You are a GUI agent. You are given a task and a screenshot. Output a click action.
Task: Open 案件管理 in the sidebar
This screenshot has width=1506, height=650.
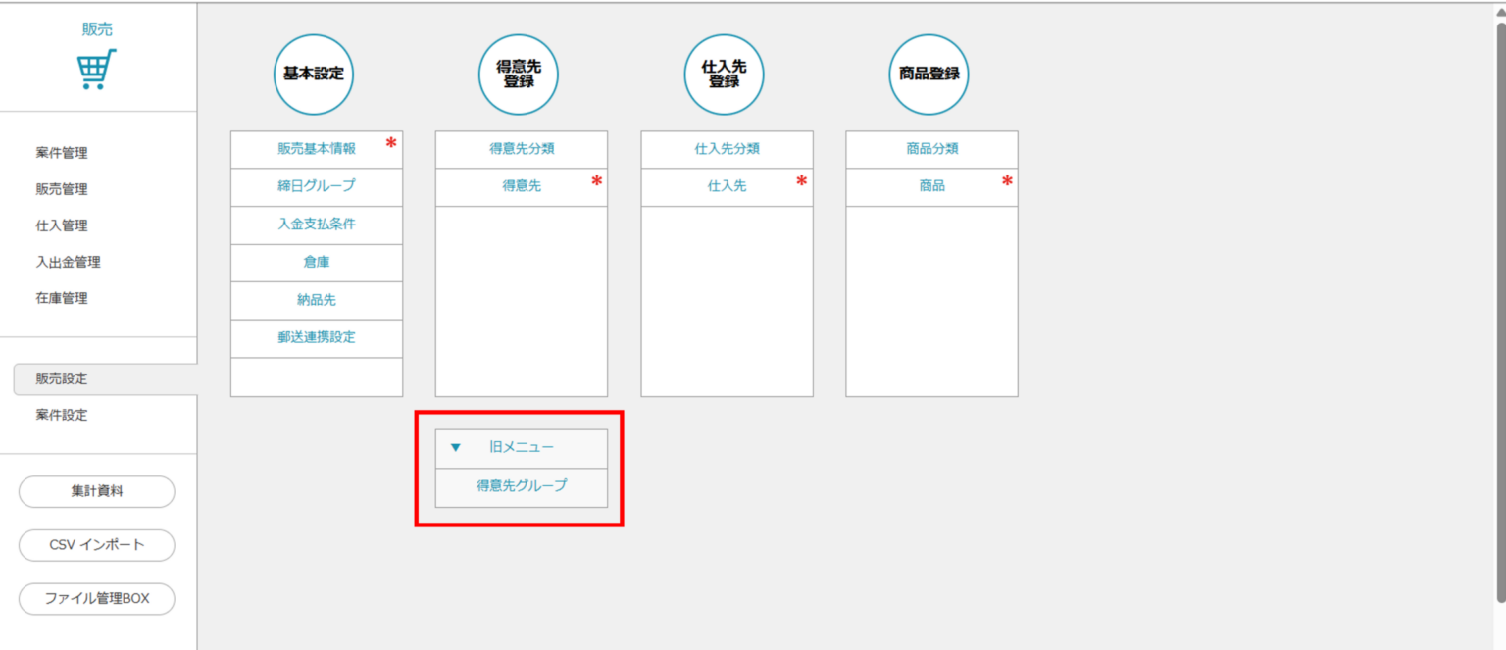coord(62,153)
